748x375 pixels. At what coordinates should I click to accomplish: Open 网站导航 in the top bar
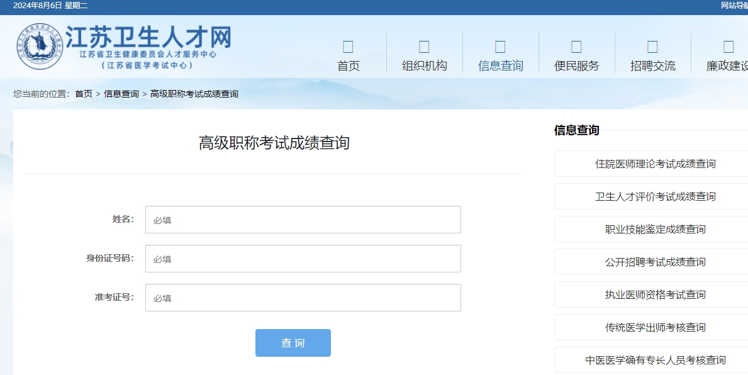733,6
